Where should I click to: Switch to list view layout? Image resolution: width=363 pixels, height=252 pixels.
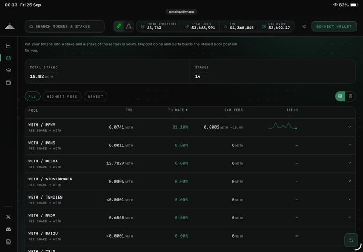pos(340,96)
